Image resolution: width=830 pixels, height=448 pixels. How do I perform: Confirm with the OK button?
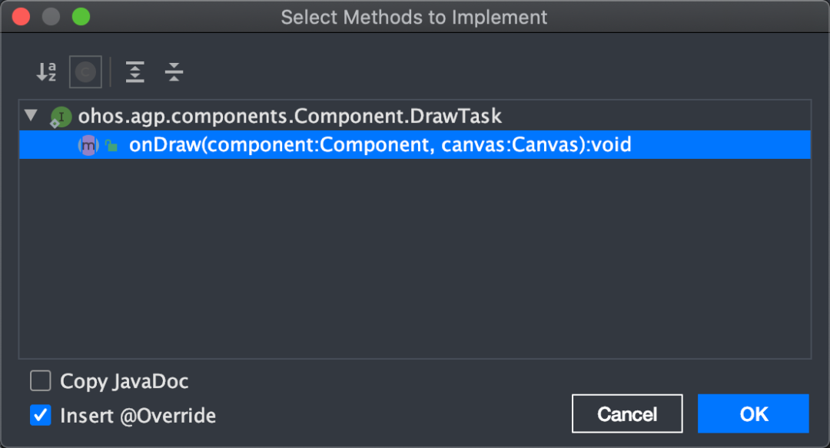[753, 413]
